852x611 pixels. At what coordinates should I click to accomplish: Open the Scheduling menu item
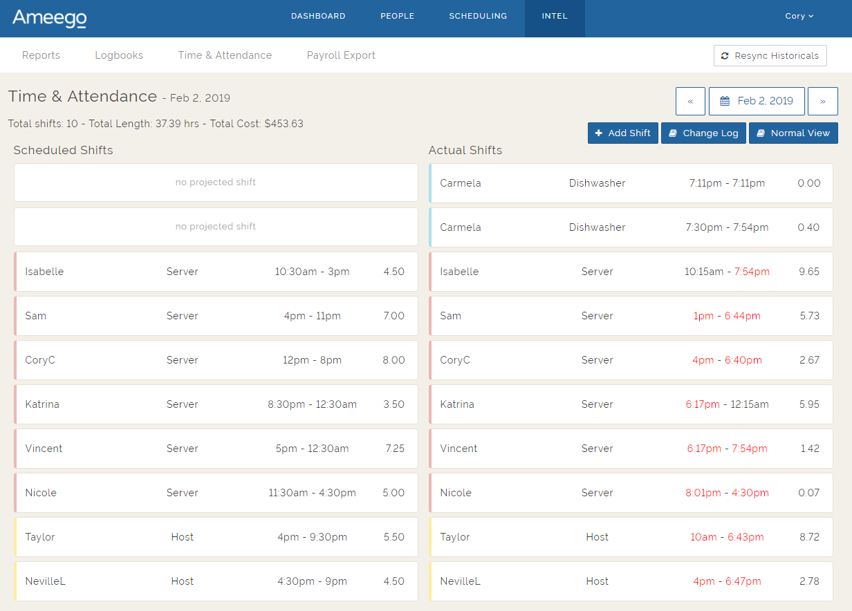coord(478,16)
